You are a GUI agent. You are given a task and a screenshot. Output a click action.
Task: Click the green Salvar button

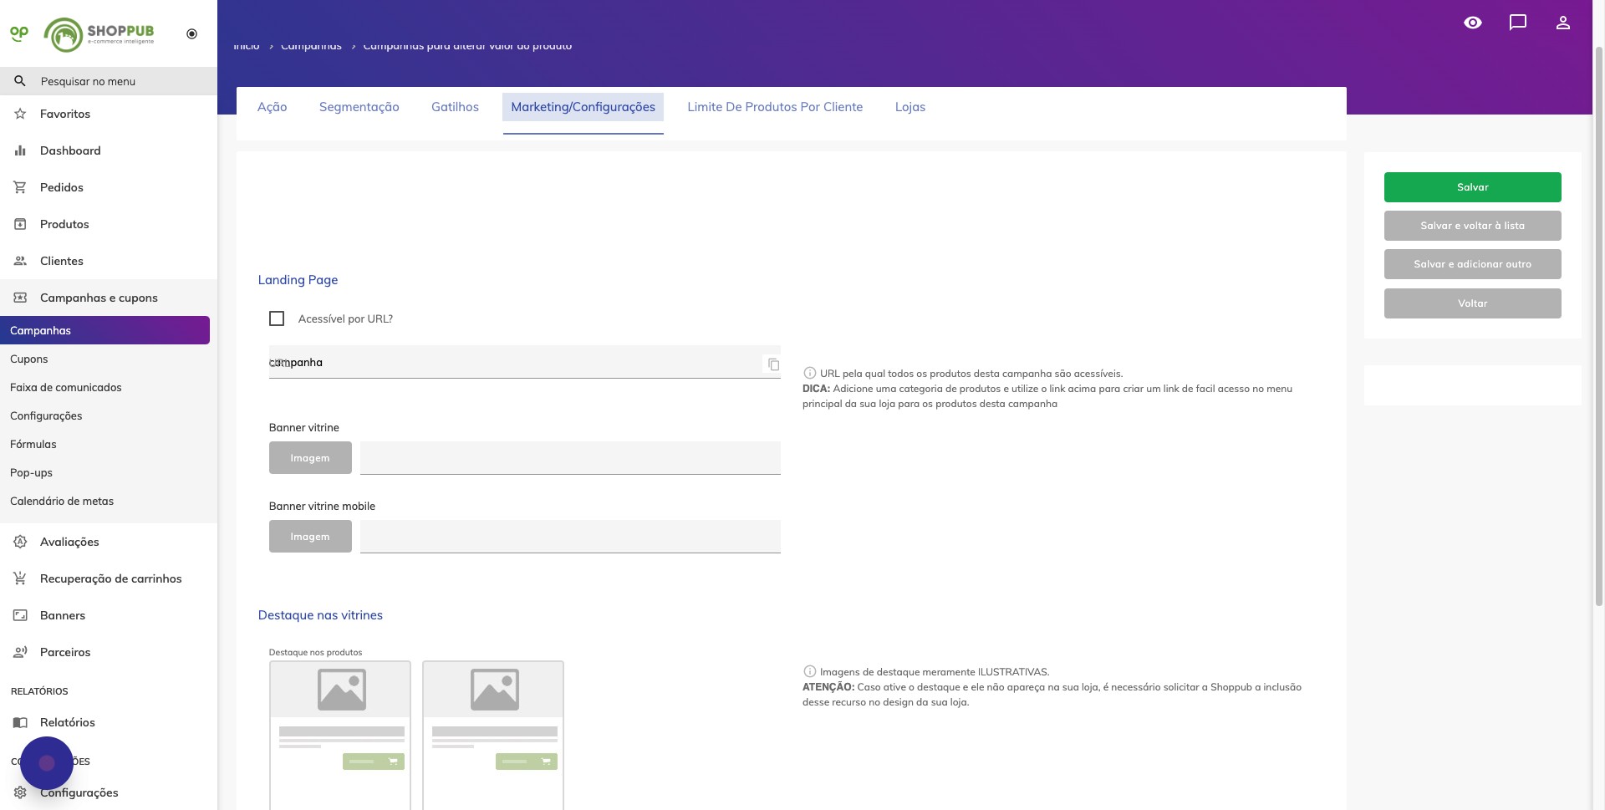click(x=1473, y=187)
